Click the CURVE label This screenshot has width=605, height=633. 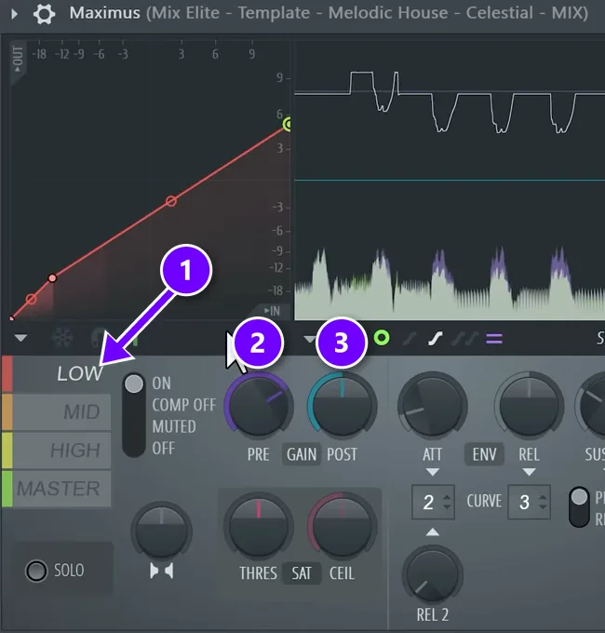484,502
